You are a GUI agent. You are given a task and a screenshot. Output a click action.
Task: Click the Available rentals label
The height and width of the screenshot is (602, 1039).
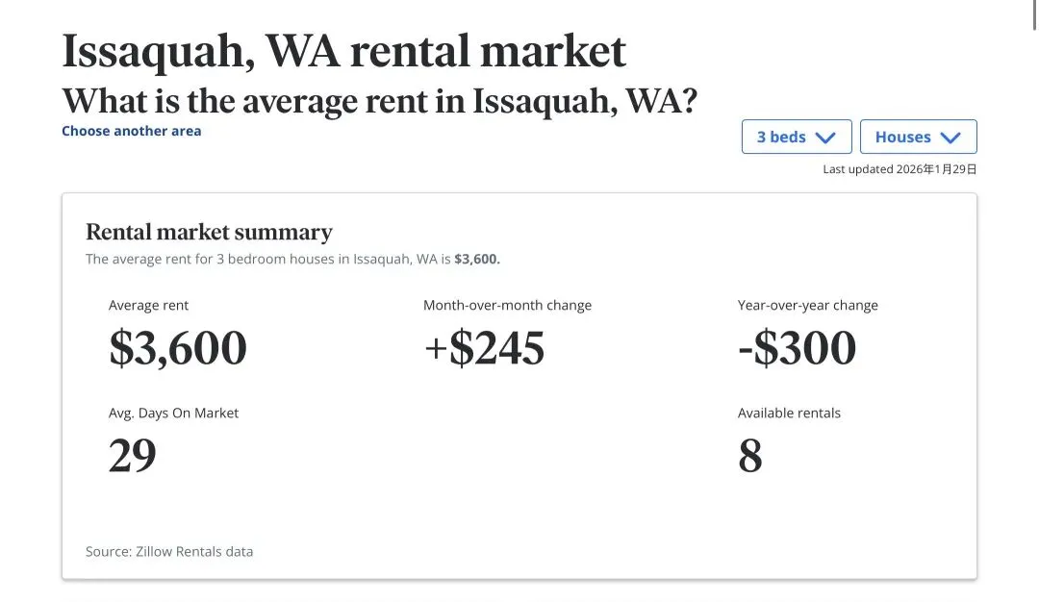(x=789, y=414)
